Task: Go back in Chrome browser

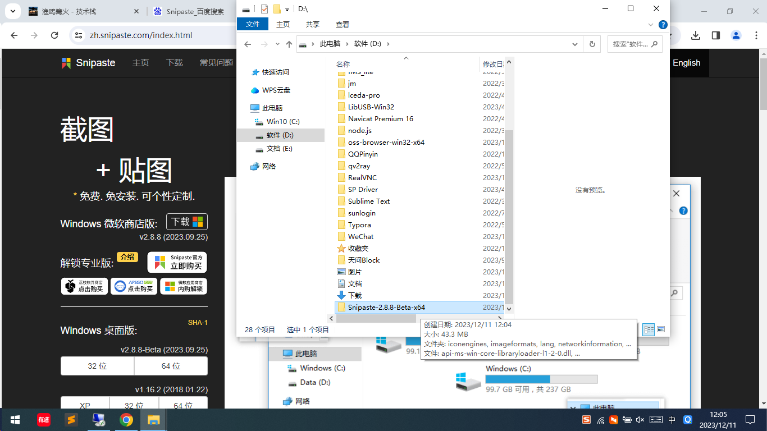Action: (x=15, y=35)
